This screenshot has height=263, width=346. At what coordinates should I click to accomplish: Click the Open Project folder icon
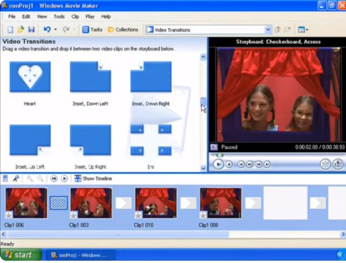(21, 29)
